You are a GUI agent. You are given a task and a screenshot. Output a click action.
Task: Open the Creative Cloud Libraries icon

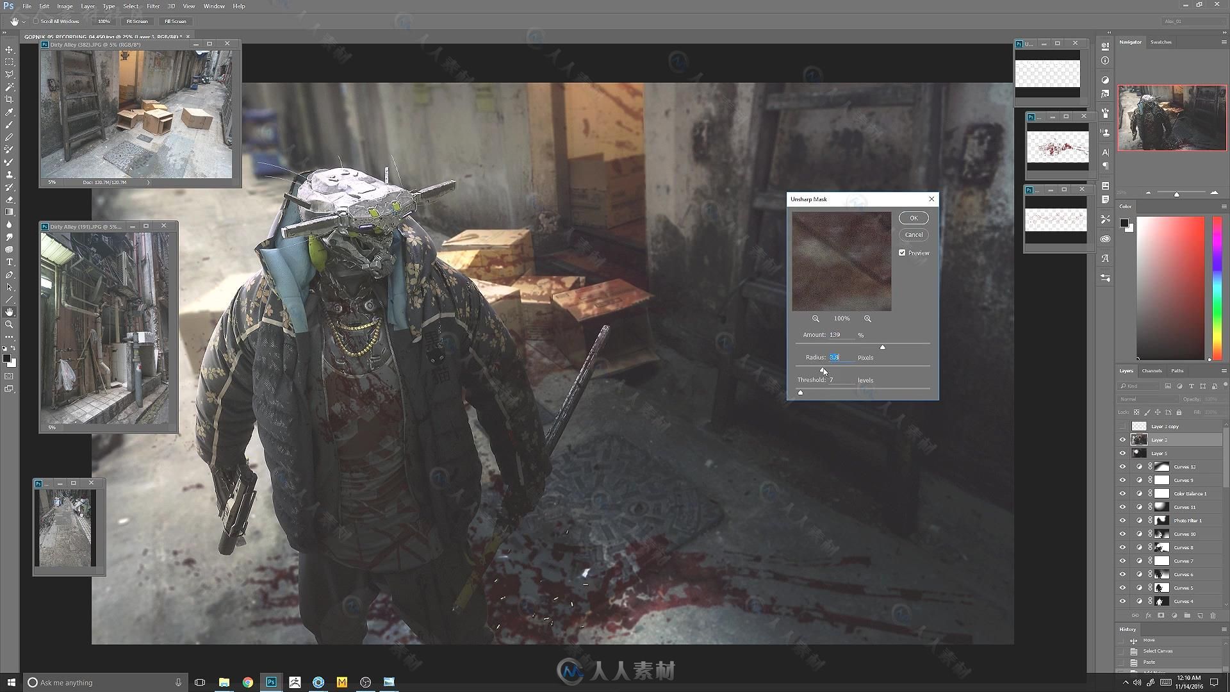click(x=1105, y=238)
